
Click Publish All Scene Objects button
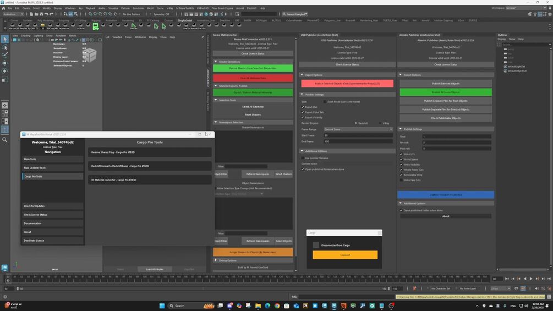point(446,92)
